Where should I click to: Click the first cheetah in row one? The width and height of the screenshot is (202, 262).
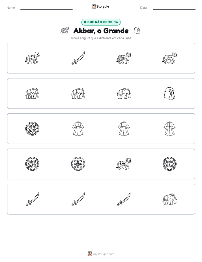(32, 58)
